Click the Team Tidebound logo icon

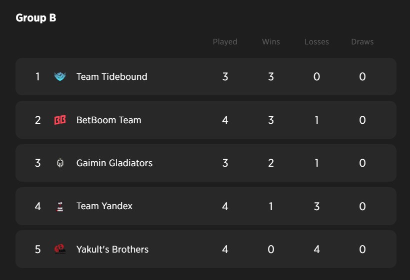(x=60, y=76)
